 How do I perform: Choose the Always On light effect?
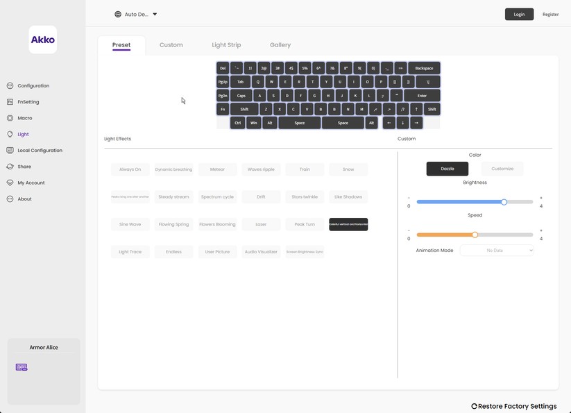(x=130, y=169)
